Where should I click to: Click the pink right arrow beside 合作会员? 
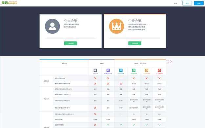tap(171, 61)
